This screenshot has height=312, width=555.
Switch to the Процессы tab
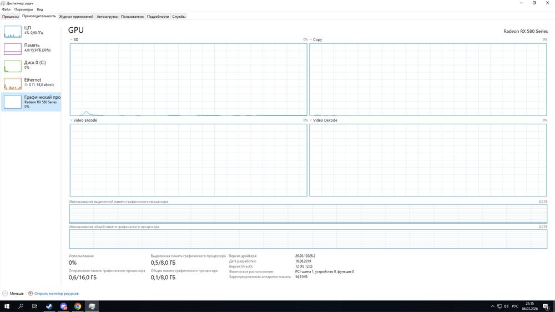pos(10,16)
